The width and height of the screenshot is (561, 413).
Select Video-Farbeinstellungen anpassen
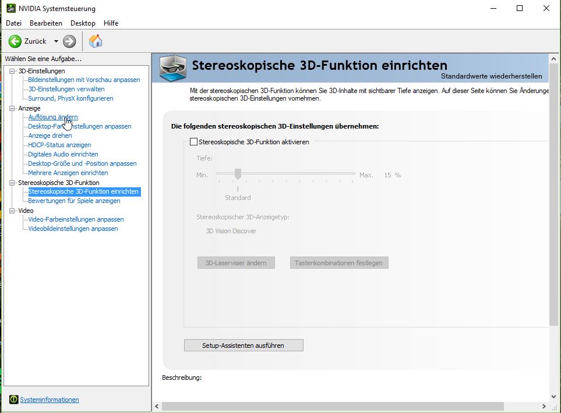point(76,219)
